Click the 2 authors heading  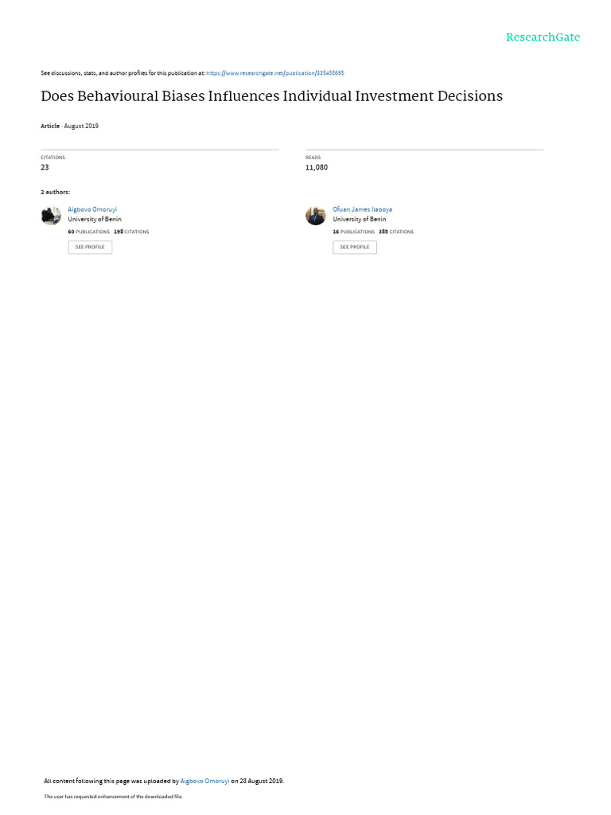pos(56,193)
